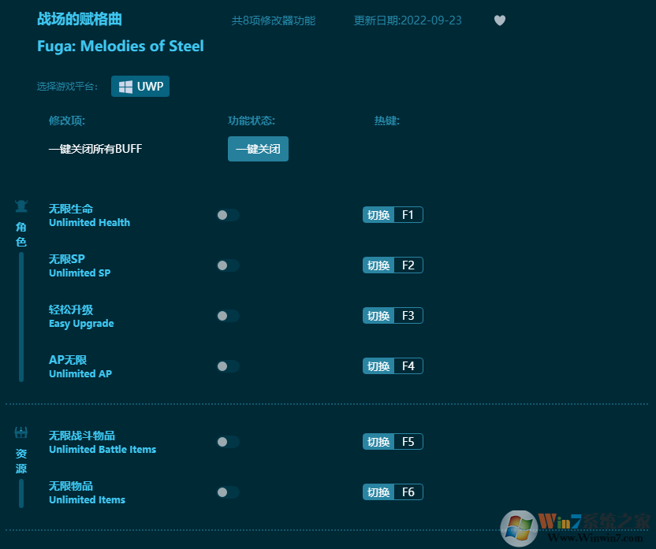The image size is (656, 549).
Task: Click the 无限生命 label
Action: [x=71, y=209]
